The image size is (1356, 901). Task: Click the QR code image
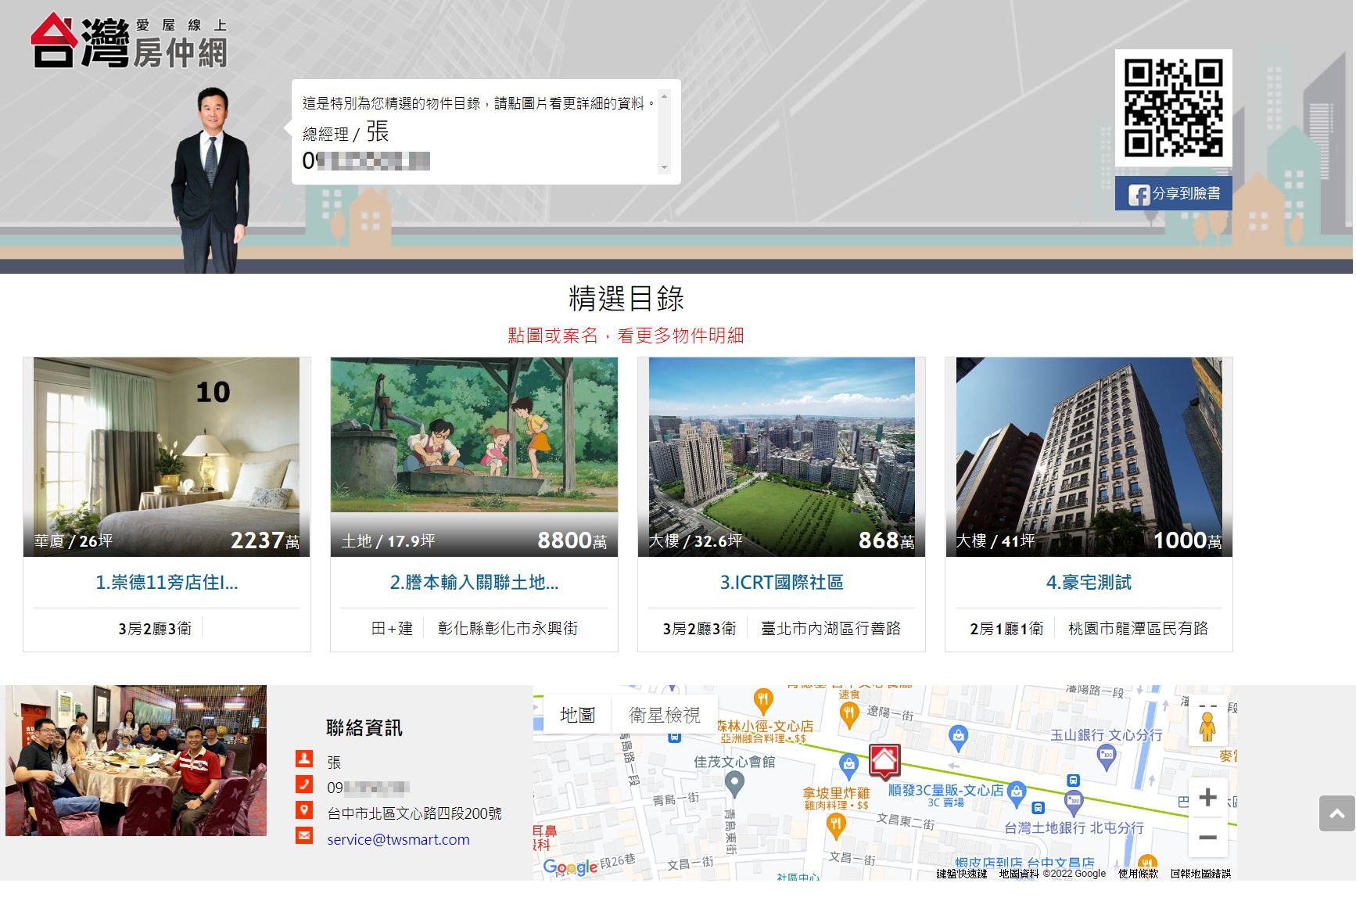(1173, 108)
